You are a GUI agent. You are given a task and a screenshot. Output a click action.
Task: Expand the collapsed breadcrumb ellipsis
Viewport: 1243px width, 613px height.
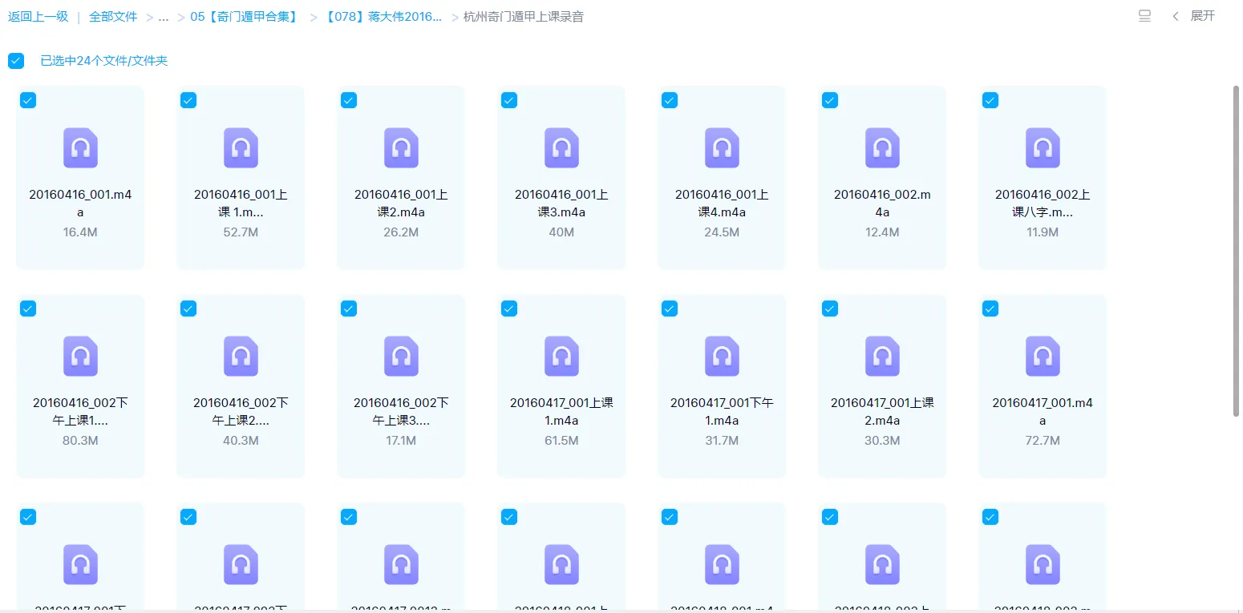coord(164,17)
